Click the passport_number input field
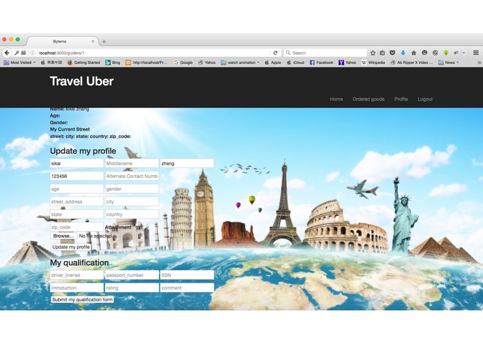 (132, 275)
